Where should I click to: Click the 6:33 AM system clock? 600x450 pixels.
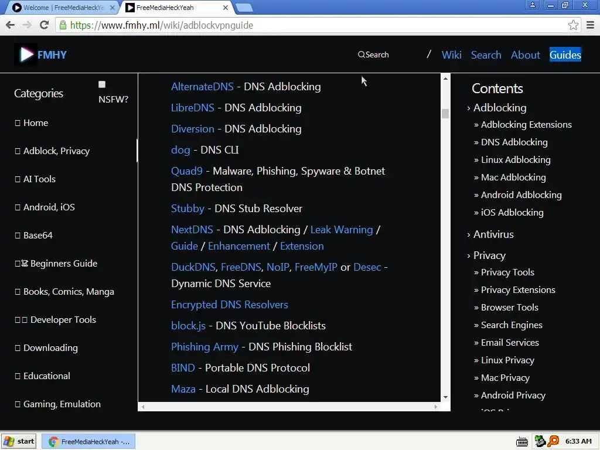click(x=578, y=441)
